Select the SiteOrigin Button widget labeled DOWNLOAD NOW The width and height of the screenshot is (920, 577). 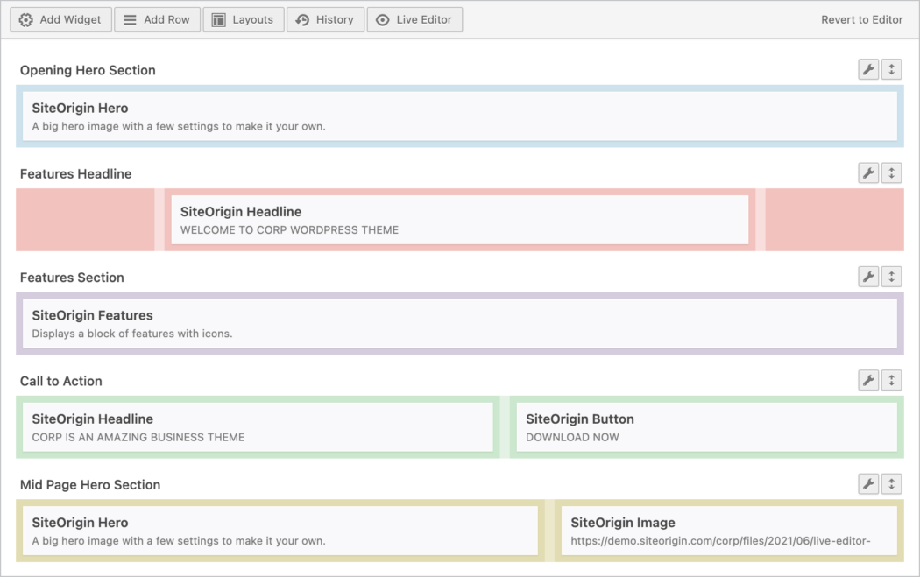point(706,426)
